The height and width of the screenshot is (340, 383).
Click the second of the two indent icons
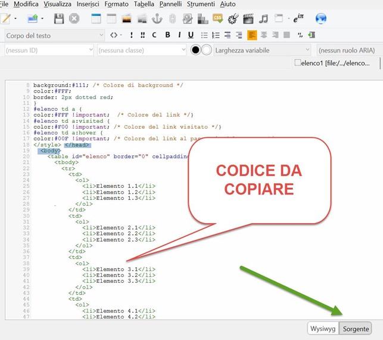[x=239, y=35]
